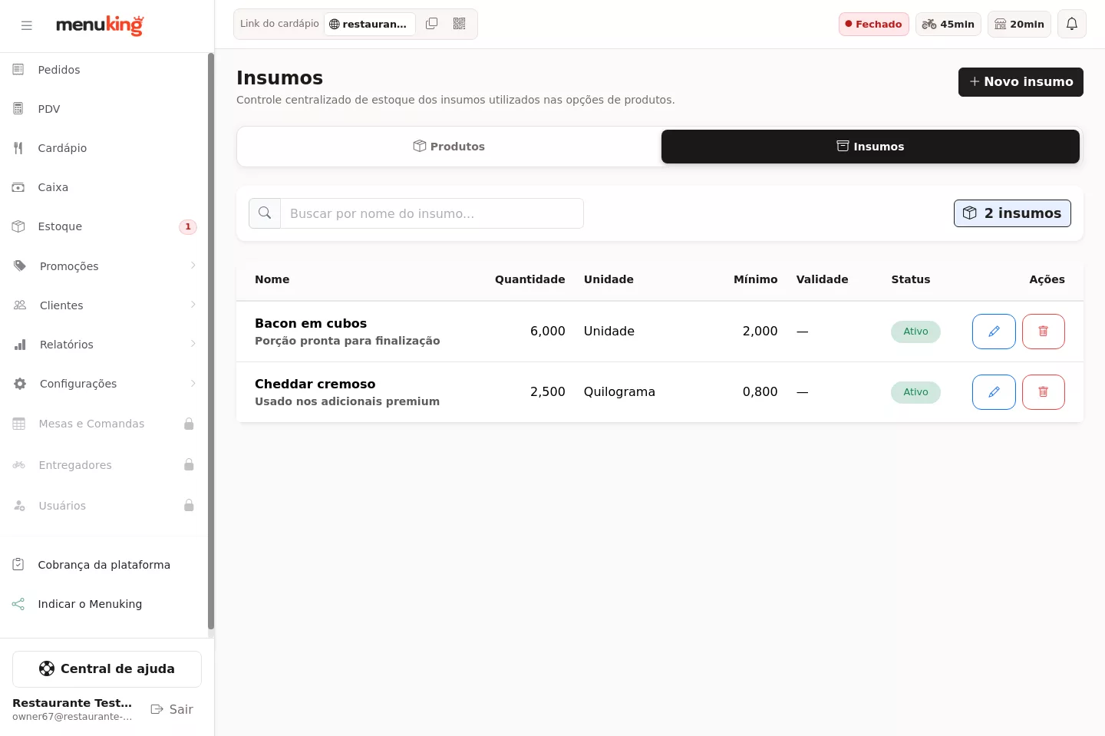Edit Bacon em cubos with pencil icon
The width and height of the screenshot is (1105, 736).
tap(994, 332)
